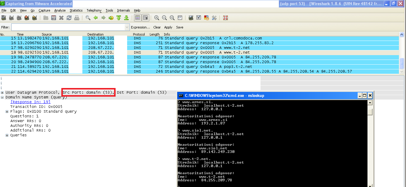Click inside the Filter input field
The width and height of the screenshot is (406, 187).
click(68, 27)
